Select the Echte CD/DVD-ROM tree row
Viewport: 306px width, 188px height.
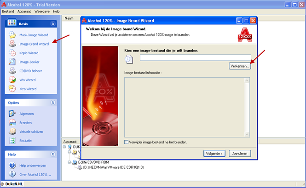(93, 162)
